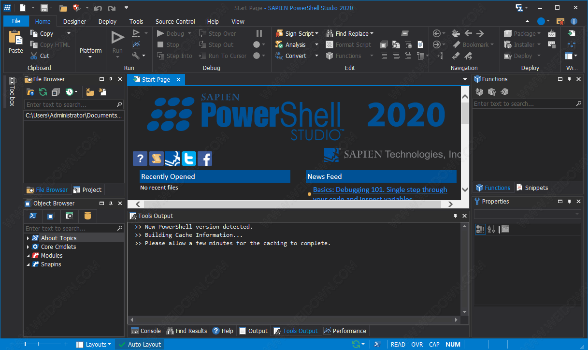Click the Twitter icon on Start Page

188,159
